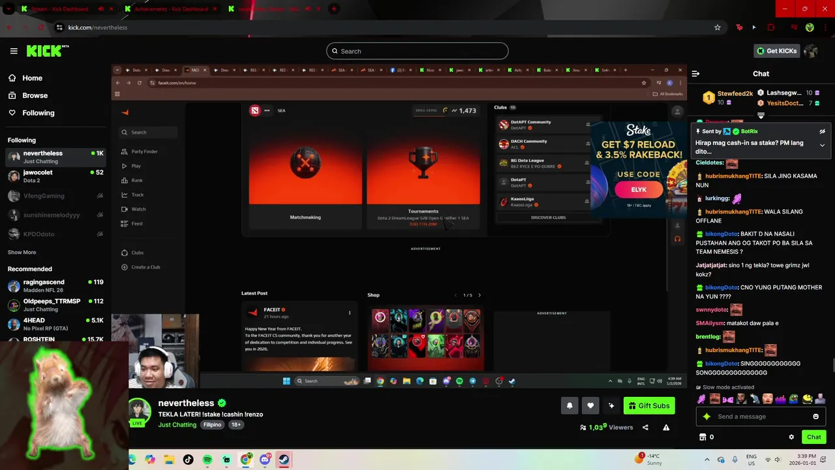Click chat username hubrismukhangTITE with SILA JING message
The image size is (835, 470).
(733, 176)
